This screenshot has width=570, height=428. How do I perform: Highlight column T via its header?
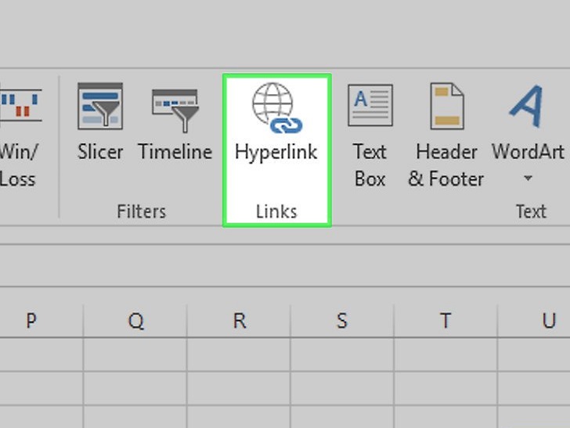446,321
